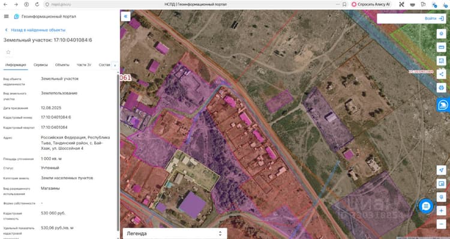Go back with the browser back arrow

pos(5,4)
